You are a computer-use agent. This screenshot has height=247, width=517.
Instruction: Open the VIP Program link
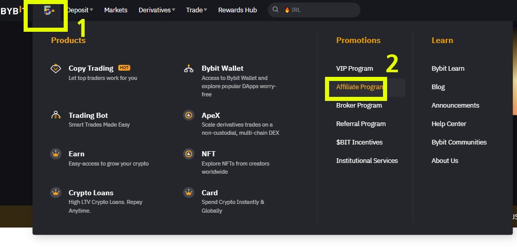(x=354, y=68)
